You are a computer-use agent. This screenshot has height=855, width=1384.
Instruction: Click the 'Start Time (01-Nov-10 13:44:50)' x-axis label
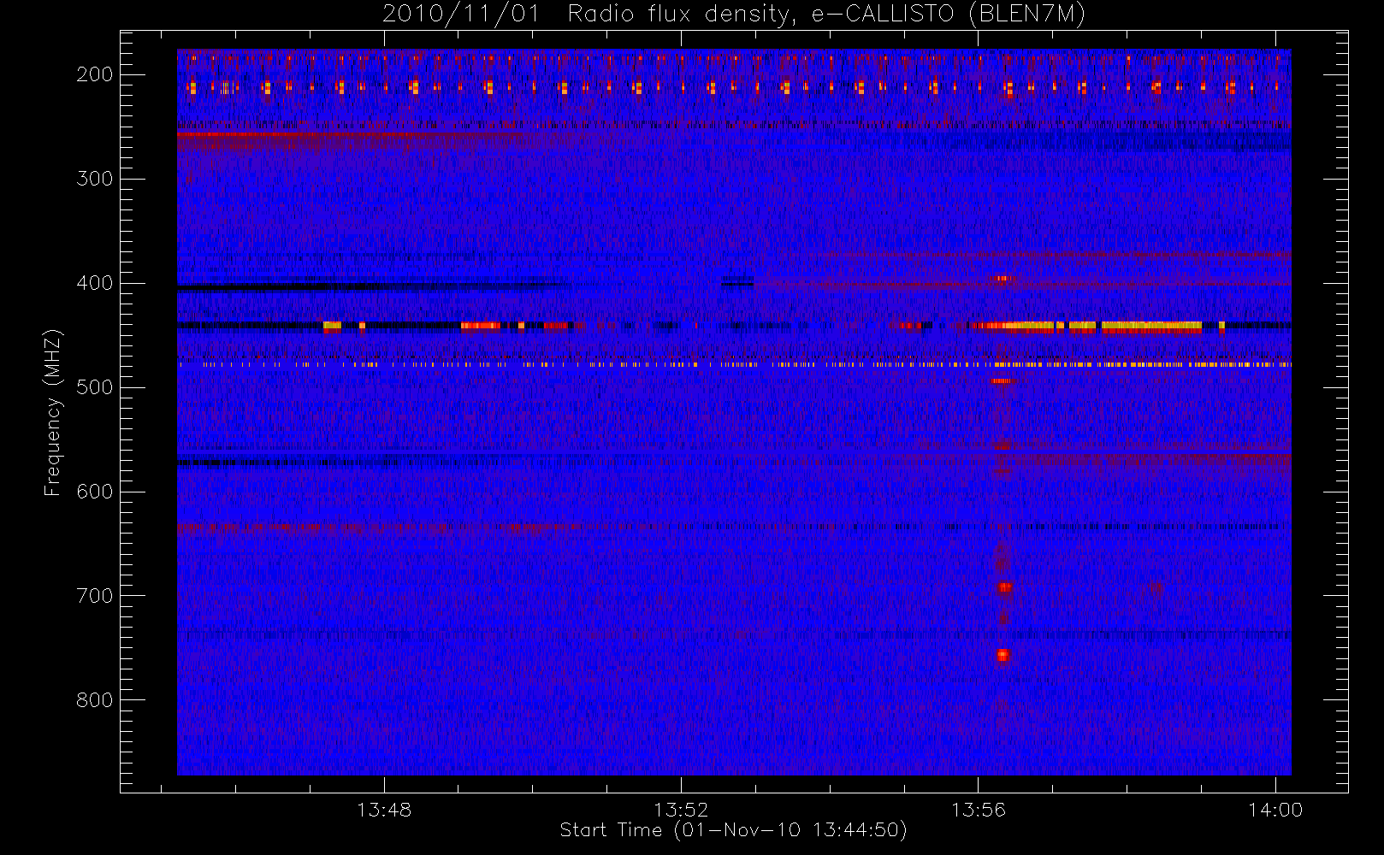click(733, 830)
